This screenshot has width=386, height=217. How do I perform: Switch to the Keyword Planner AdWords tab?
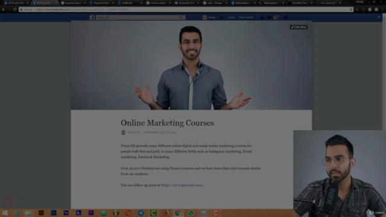click(x=101, y=3)
